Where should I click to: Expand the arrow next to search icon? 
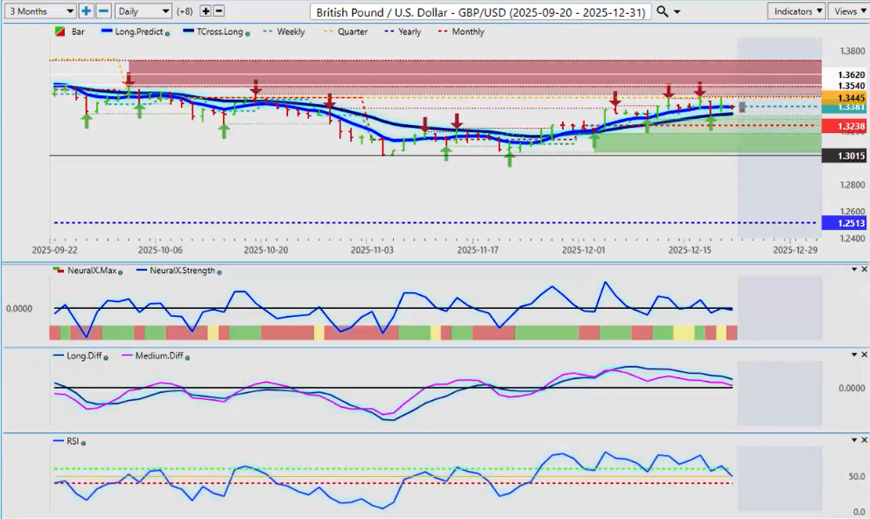[677, 12]
